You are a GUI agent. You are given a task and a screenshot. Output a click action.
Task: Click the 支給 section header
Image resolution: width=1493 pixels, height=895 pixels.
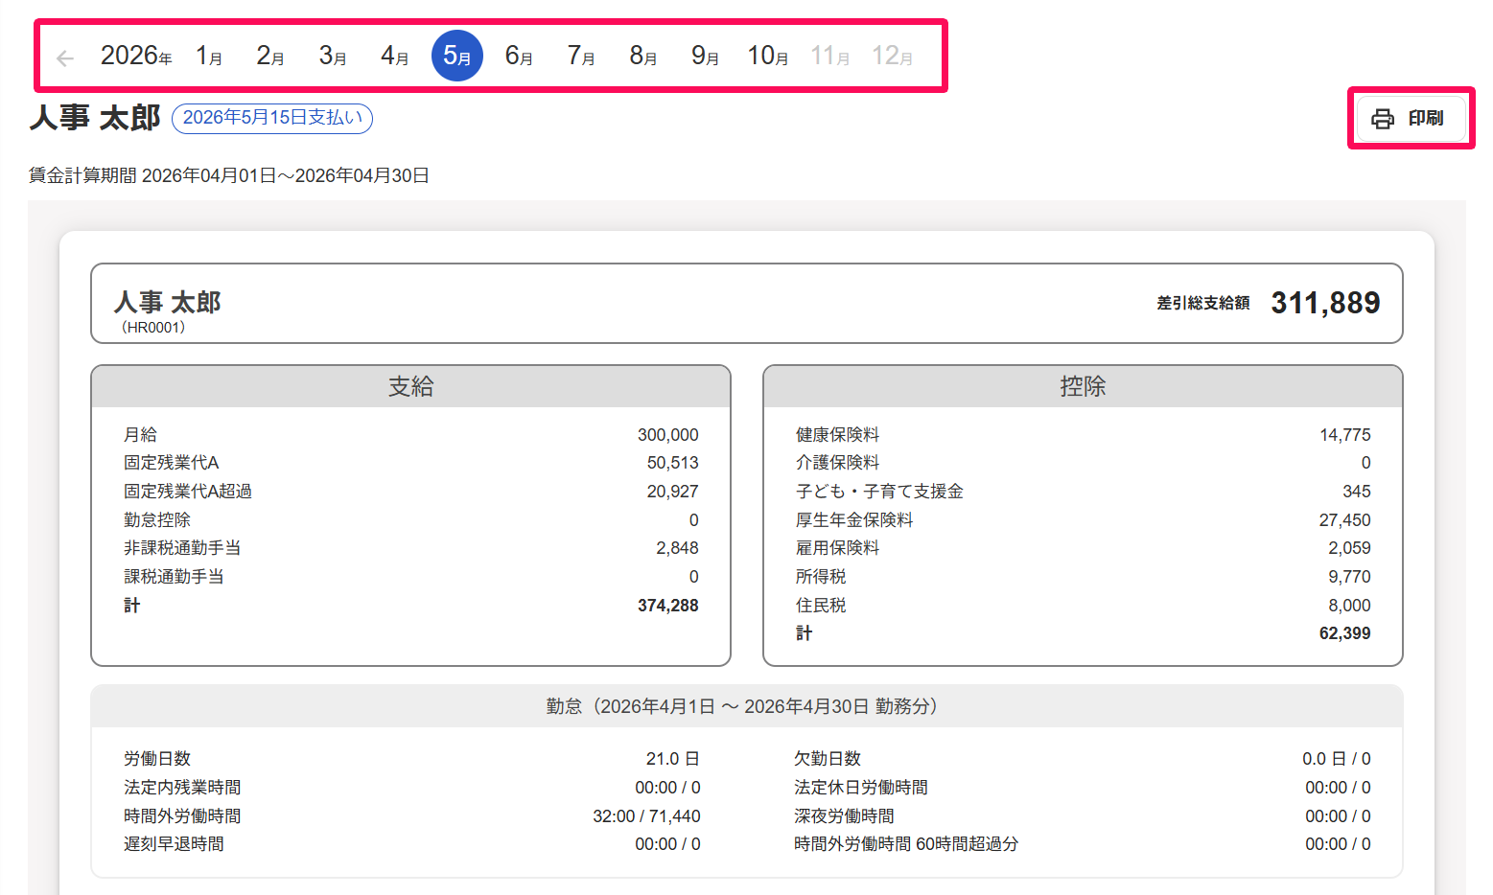click(410, 386)
